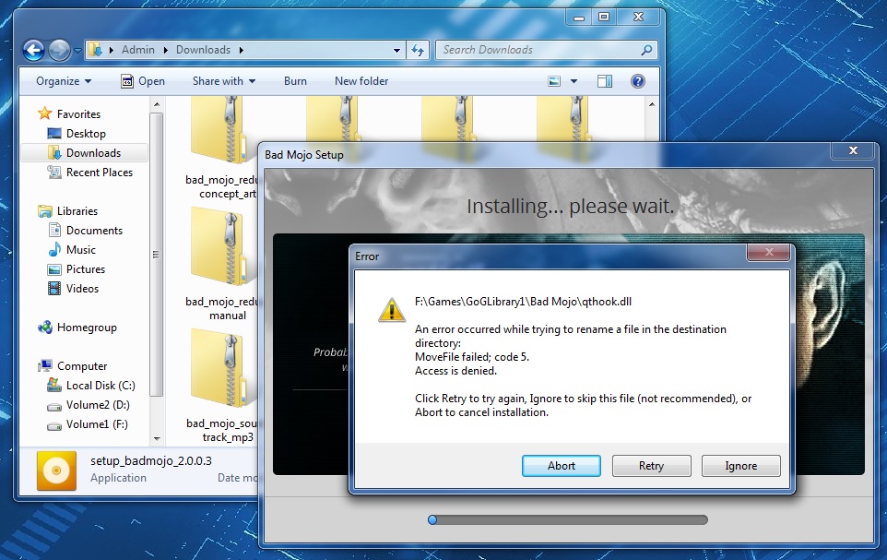Close the Error dialog with the red X

(769, 253)
